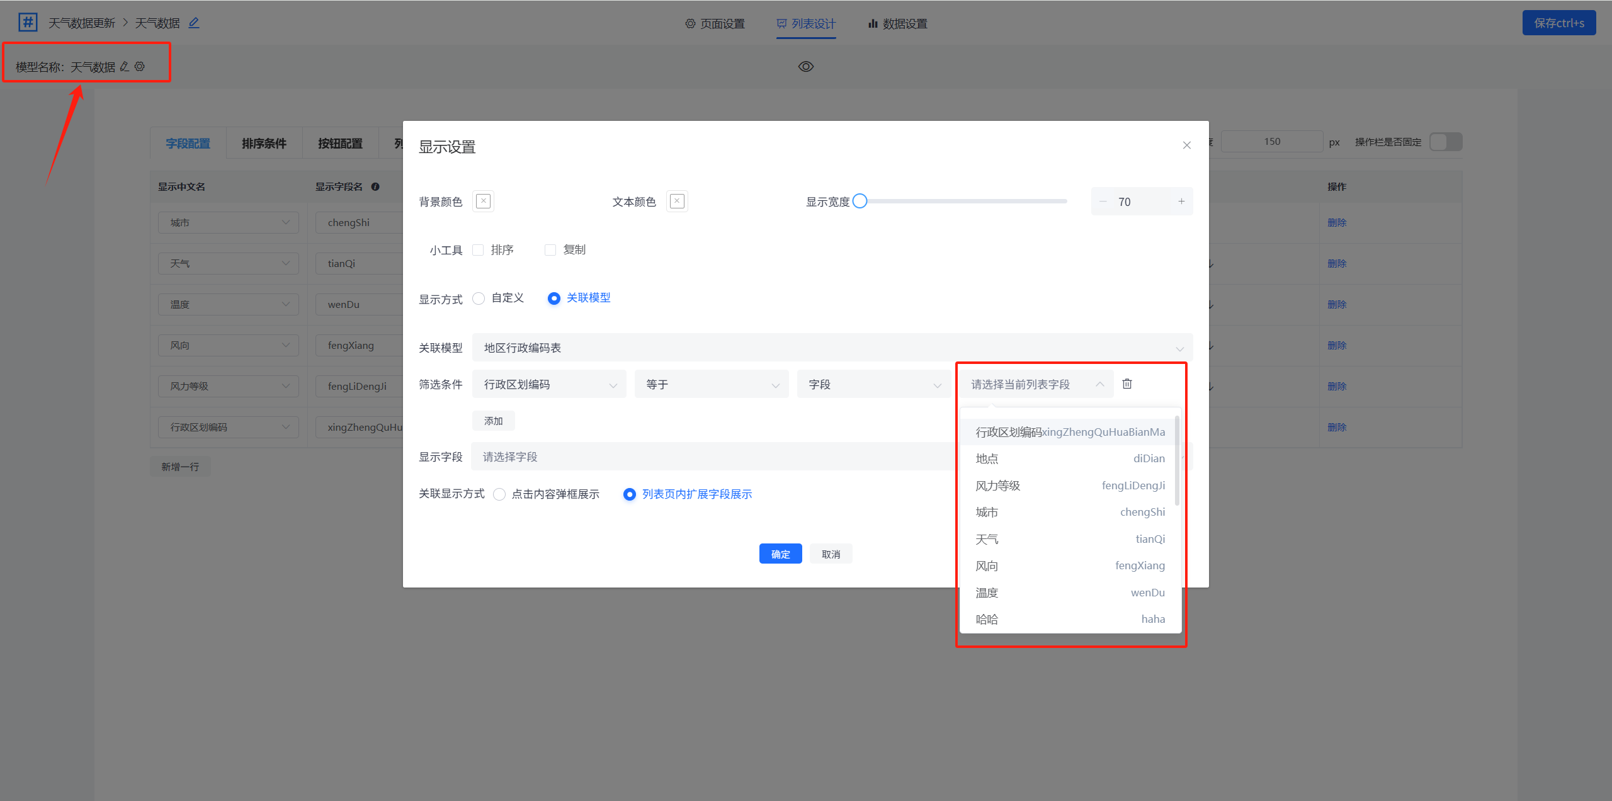Click the trash icon beside filter condition
1612x801 pixels.
pyautogui.click(x=1127, y=383)
